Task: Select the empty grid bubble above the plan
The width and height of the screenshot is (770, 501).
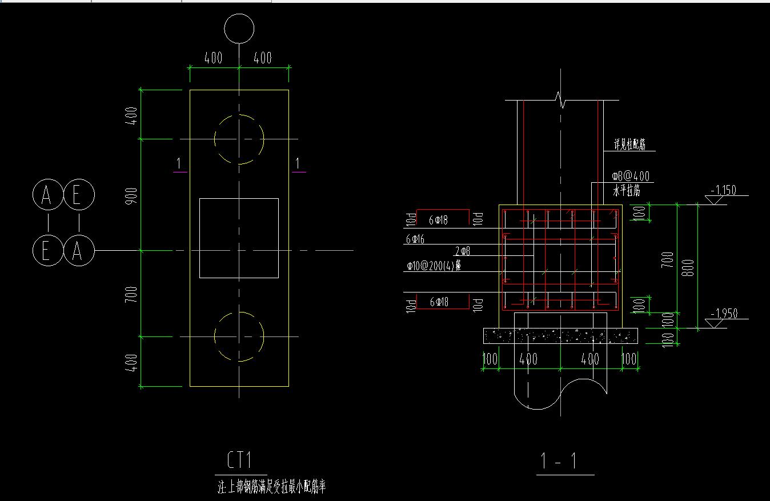Action: click(x=239, y=28)
